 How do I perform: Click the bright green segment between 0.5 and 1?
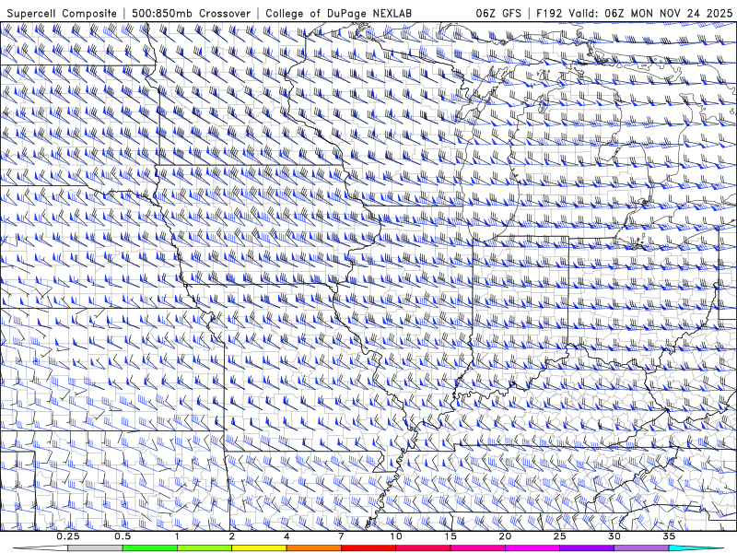coord(150,548)
